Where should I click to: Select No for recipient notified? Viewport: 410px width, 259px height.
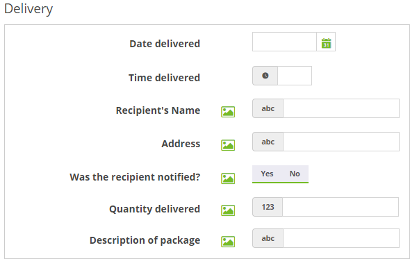[x=295, y=174]
